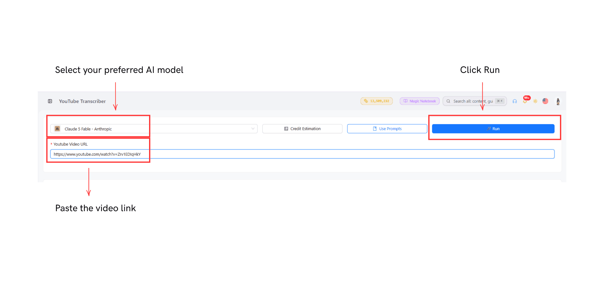Collapse the sidebar using panel icon
Screen dimensions: 604x298
coord(50,101)
